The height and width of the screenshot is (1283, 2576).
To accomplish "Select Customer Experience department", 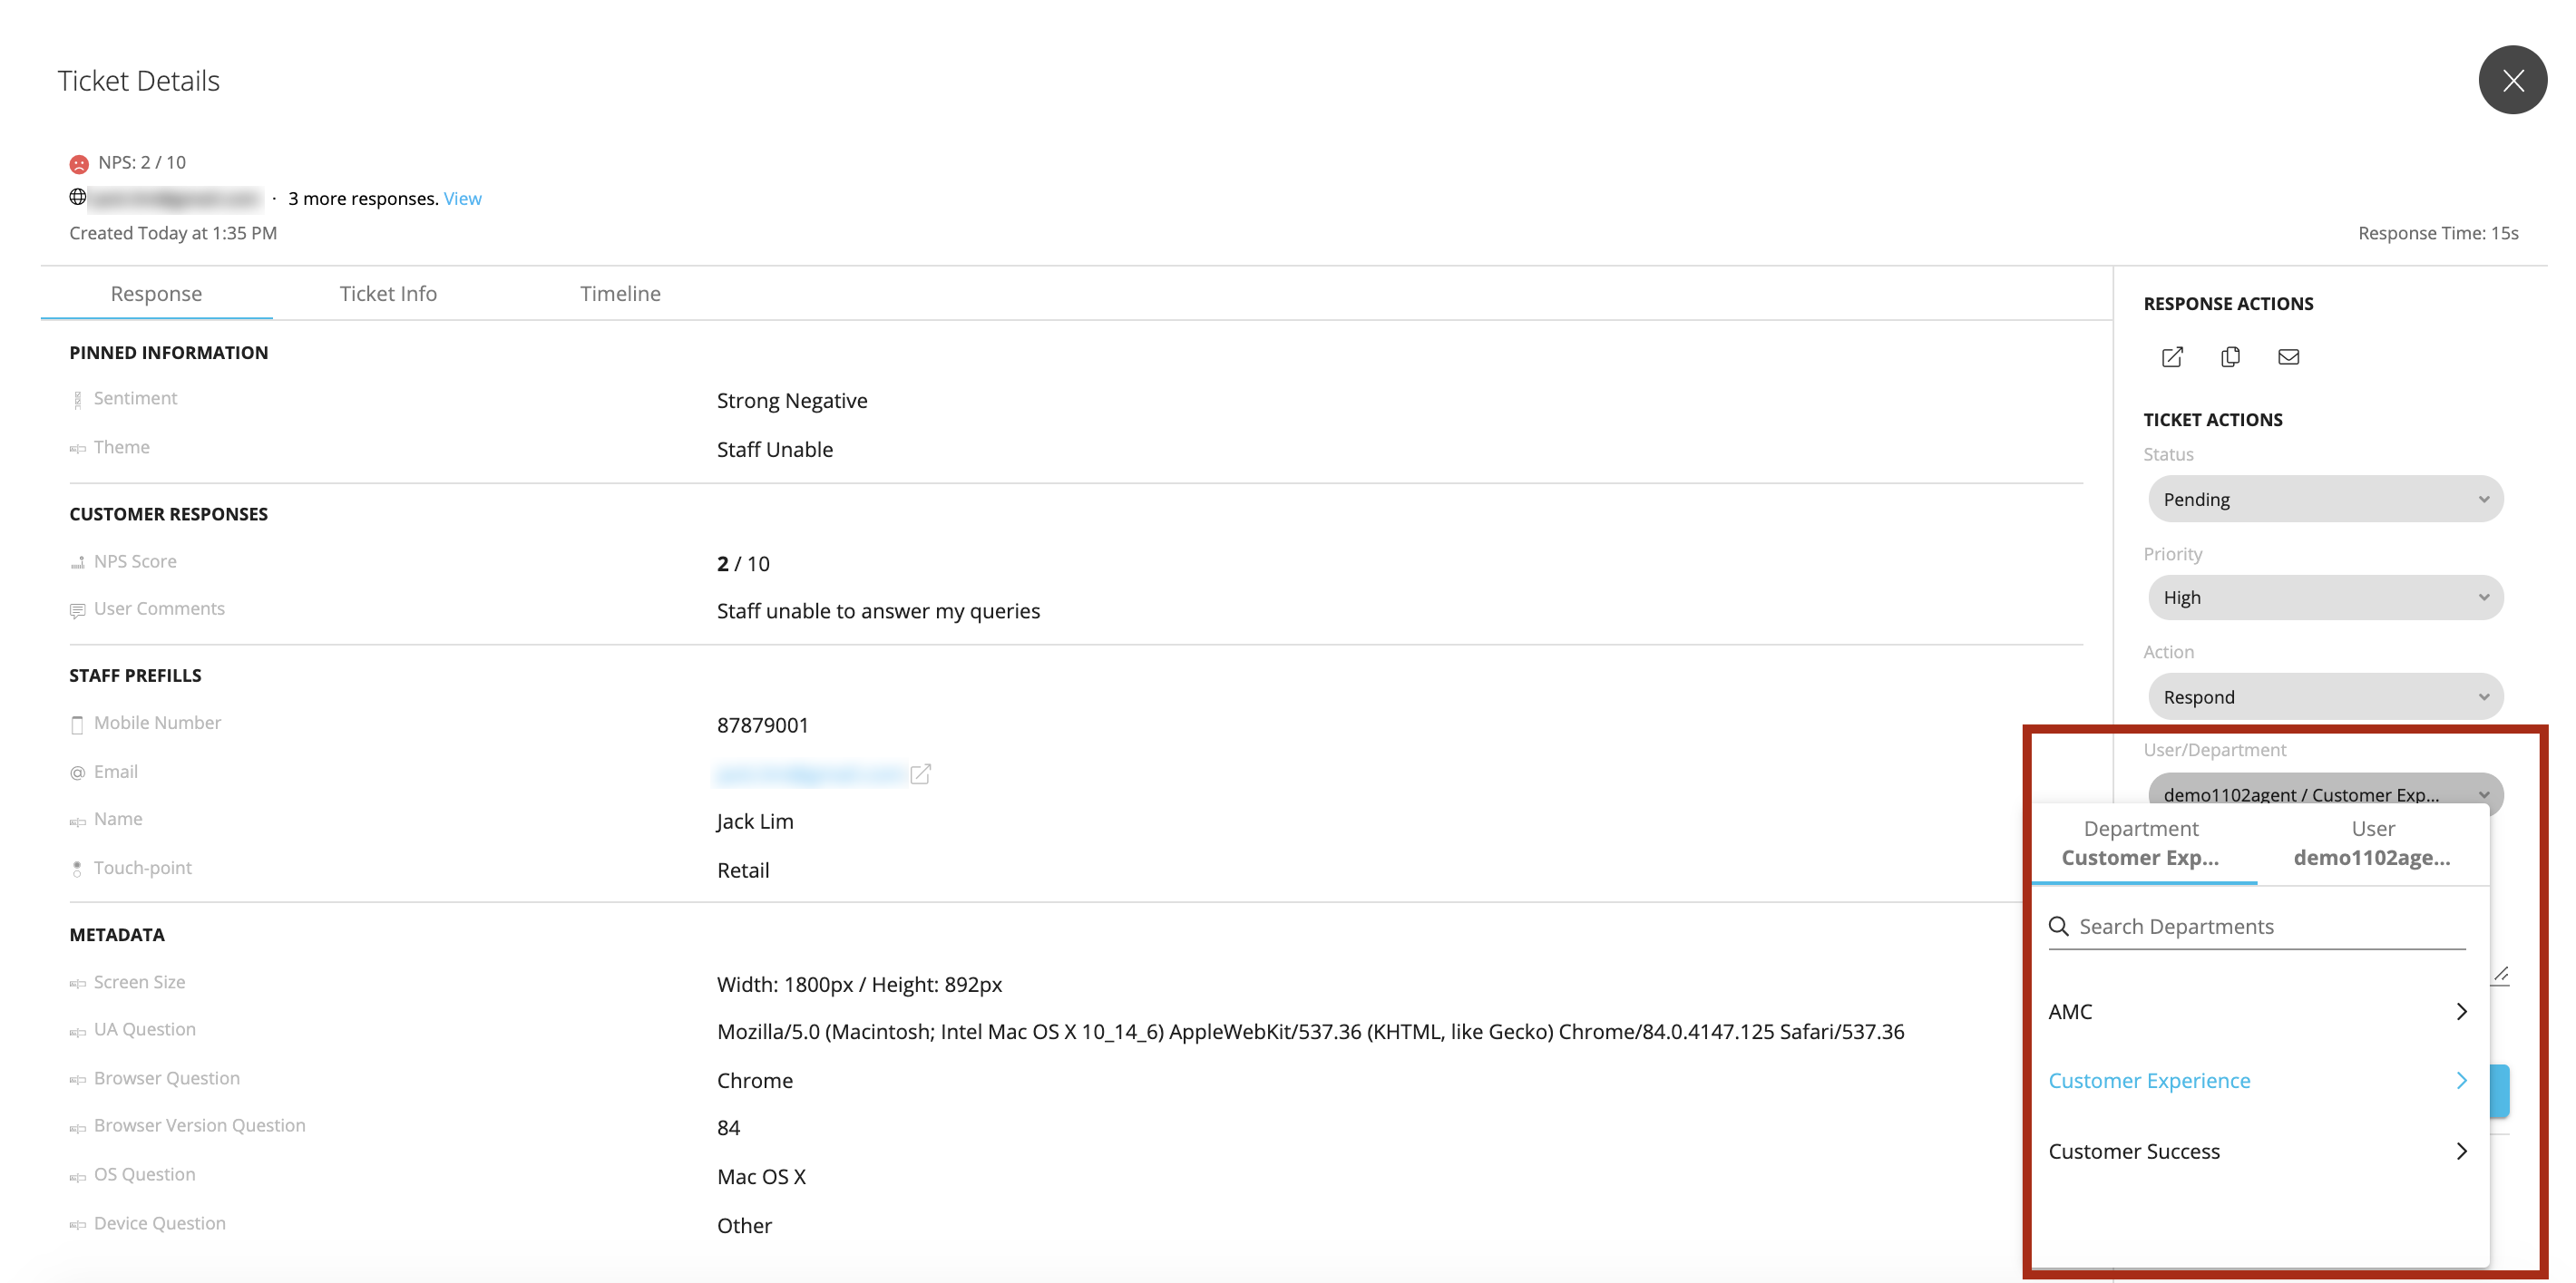I will pyautogui.click(x=2151, y=1079).
